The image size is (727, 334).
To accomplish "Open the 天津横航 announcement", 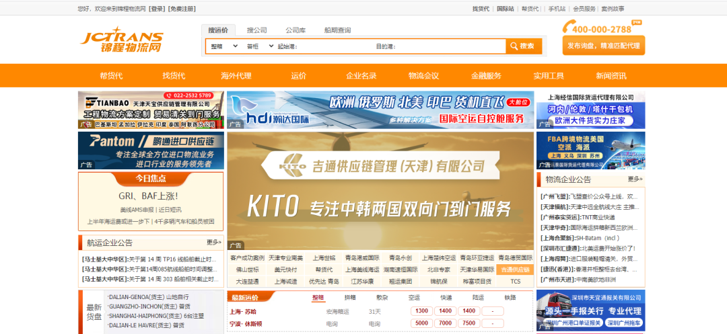I will tap(589, 207).
